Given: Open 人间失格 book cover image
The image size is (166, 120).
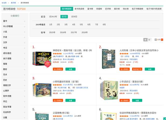Looking at the screenshot, I should point(109,59).
